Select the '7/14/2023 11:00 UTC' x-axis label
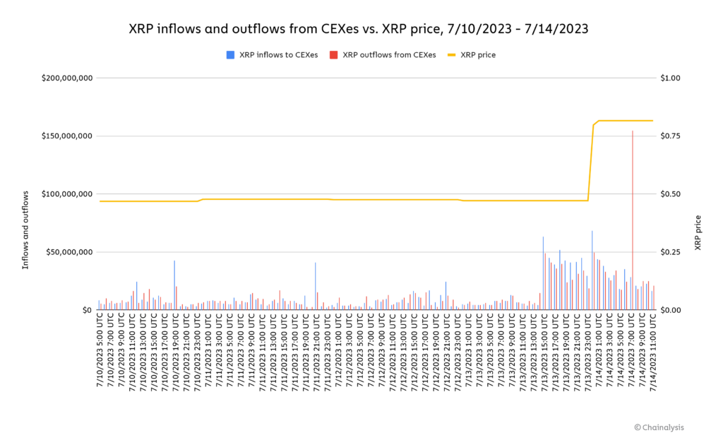The image size is (723, 440). pos(654,350)
